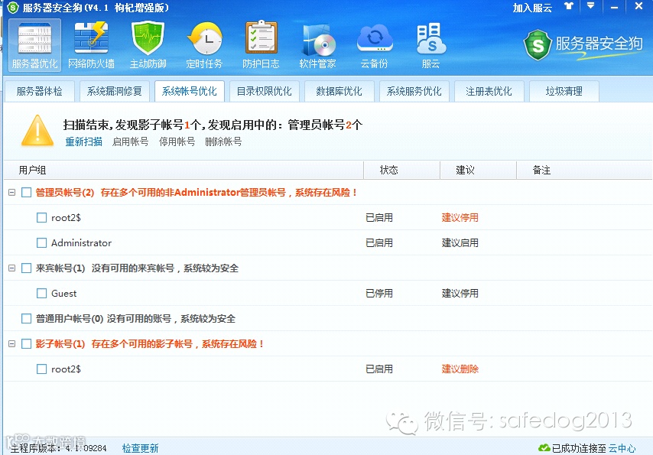Screen dimensions: 653x455
Task: Click the 备注 column header
Action: [x=584, y=170]
